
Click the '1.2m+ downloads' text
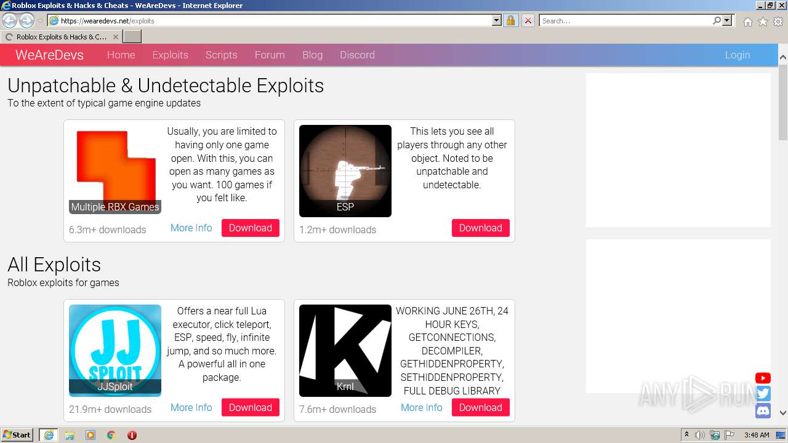click(x=337, y=229)
